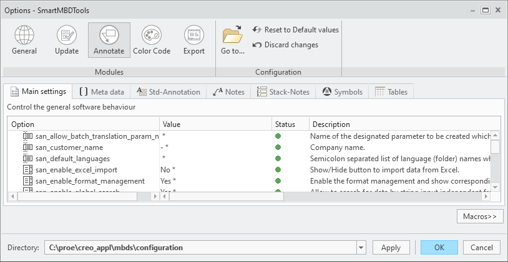
Task: Select the san_enable_excel_import option row
Action: pyautogui.click(x=76, y=169)
